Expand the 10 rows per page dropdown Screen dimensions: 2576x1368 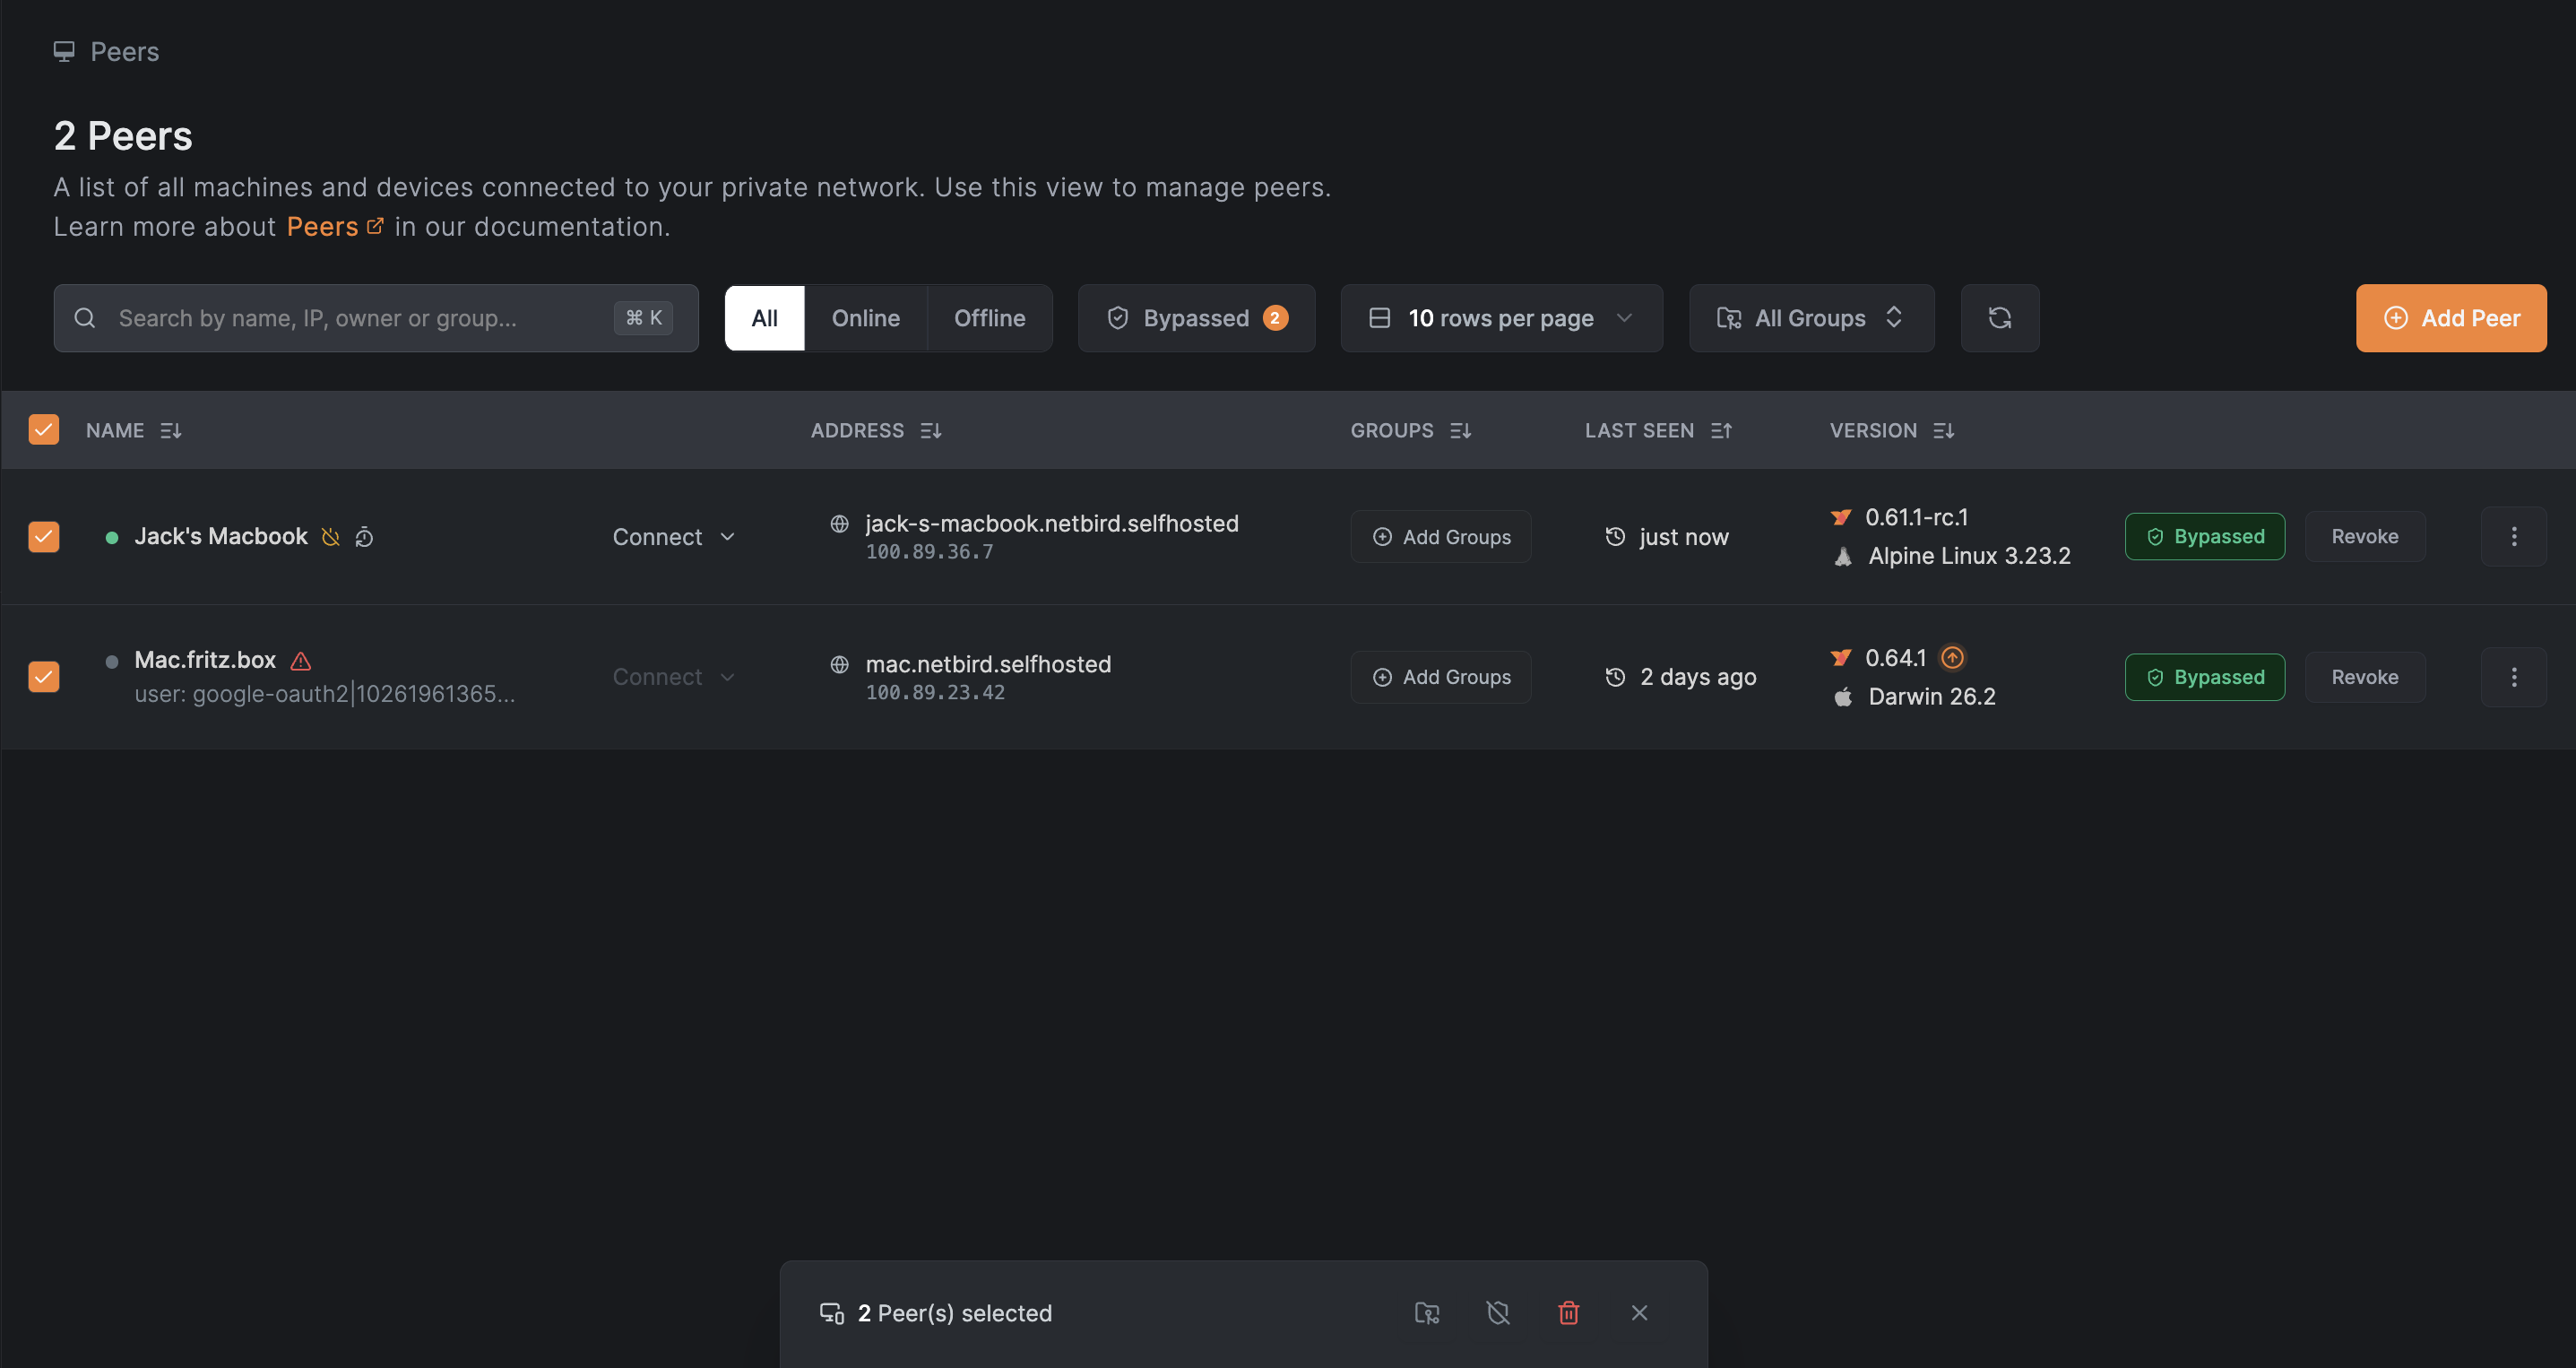pyautogui.click(x=1501, y=318)
